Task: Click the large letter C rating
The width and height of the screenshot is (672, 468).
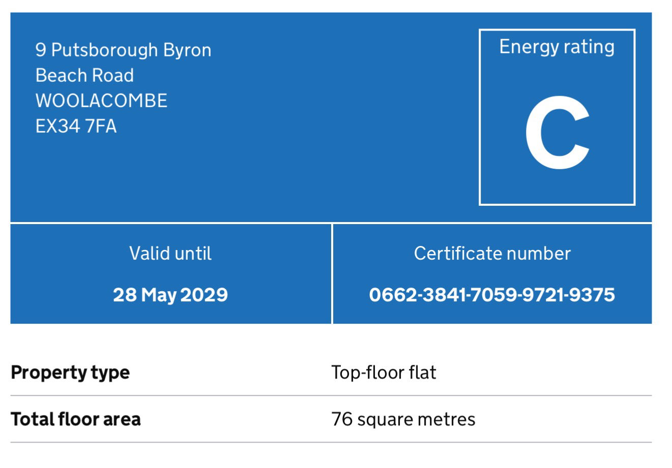Action: 557,133
